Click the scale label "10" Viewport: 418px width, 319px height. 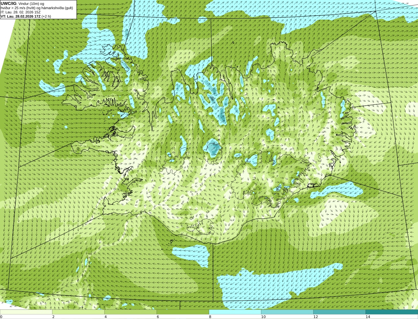click(x=263, y=317)
